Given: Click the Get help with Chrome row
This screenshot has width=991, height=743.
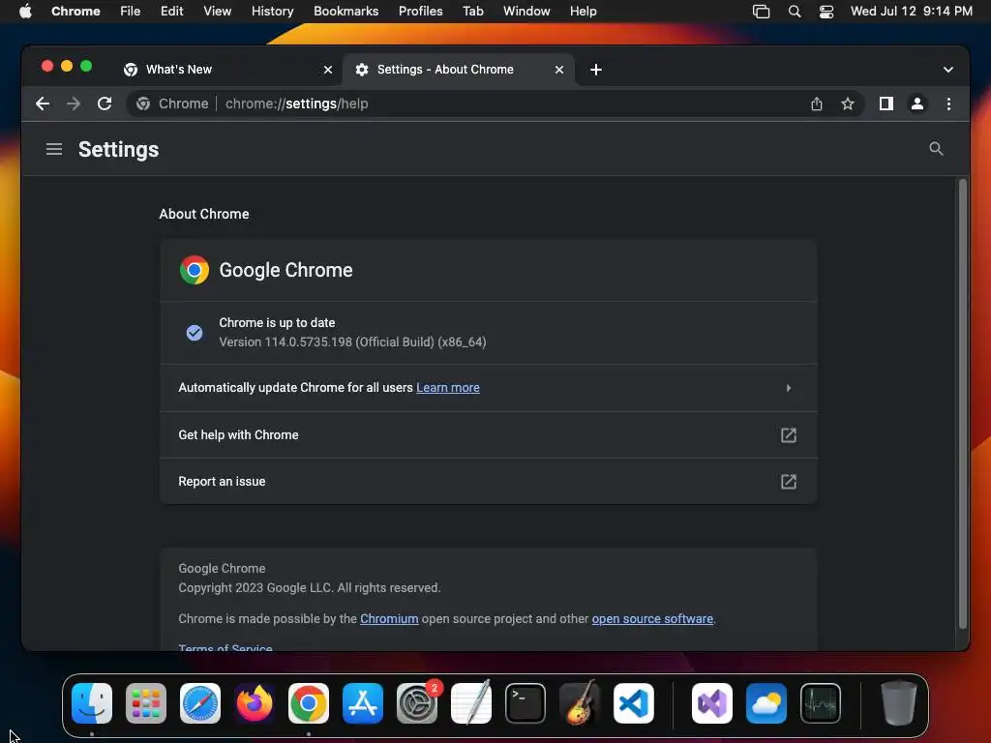Looking at the screenshot, I should coord(489,435).
